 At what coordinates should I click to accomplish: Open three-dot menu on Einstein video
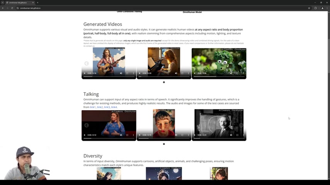point(243,135)
